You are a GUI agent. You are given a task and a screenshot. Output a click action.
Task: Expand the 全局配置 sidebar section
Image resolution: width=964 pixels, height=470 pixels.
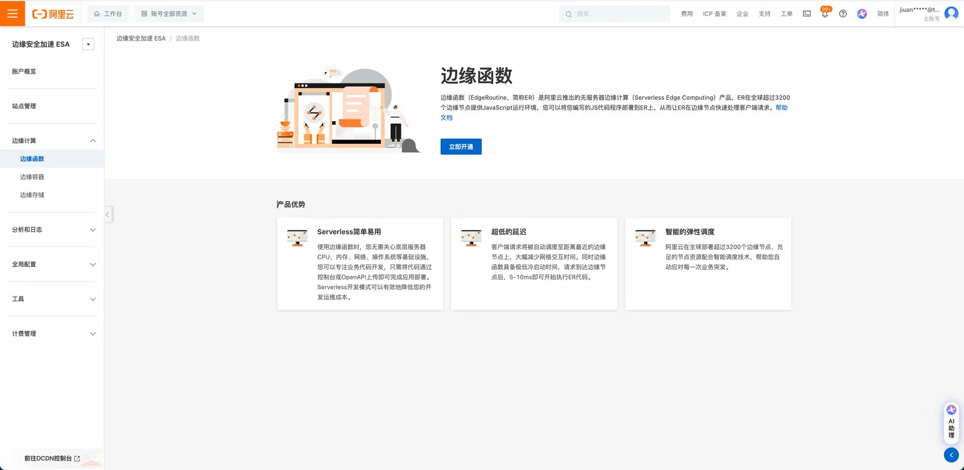click(x=52, y=264)
